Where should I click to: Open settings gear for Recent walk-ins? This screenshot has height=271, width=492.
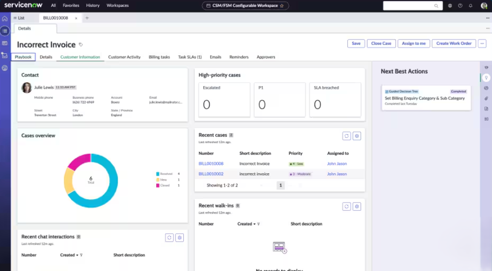pyautogui.click(x=357, y=206)
